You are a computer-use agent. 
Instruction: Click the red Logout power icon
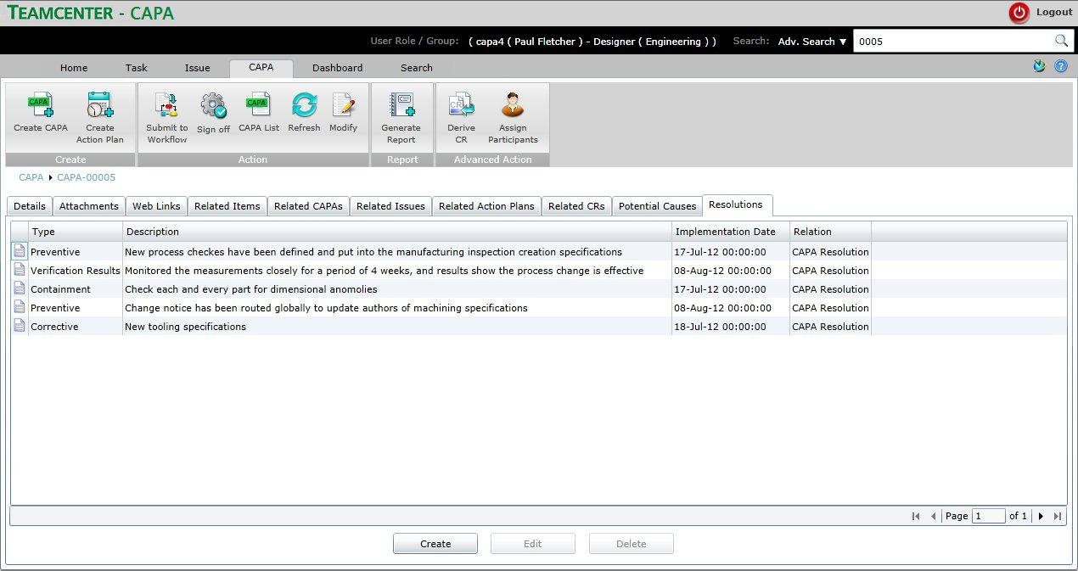point(1019,12)
